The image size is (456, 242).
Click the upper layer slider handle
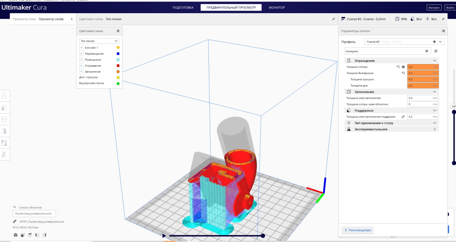pos(454,112)
